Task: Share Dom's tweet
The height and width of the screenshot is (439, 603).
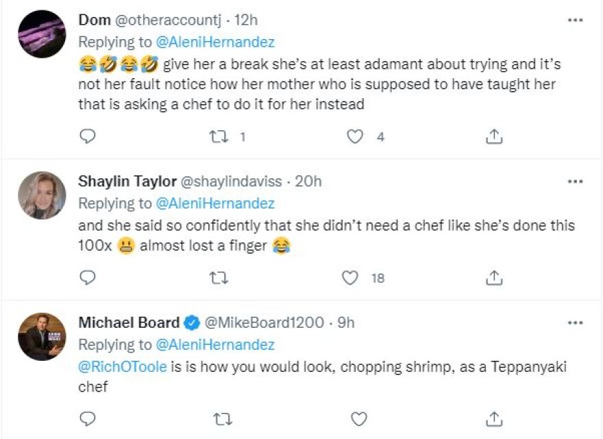Action: tap(493, 137)
